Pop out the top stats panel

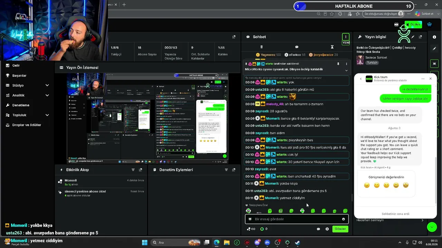(234, 37)
